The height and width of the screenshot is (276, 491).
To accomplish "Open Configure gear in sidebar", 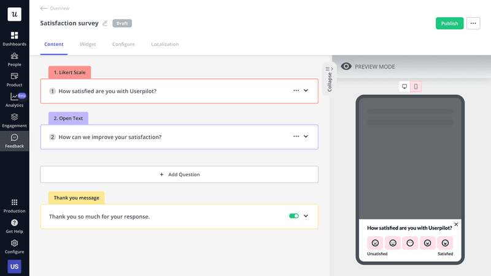I will 14,247.
